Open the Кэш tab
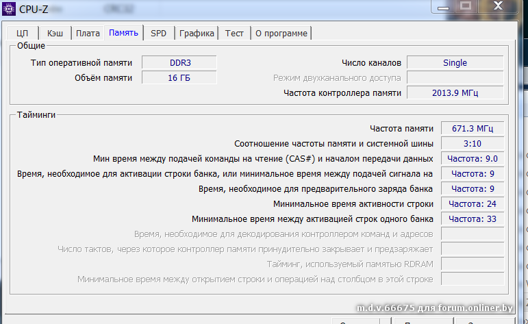Viewport: 528px width, 324px height. tap(55, 33)
